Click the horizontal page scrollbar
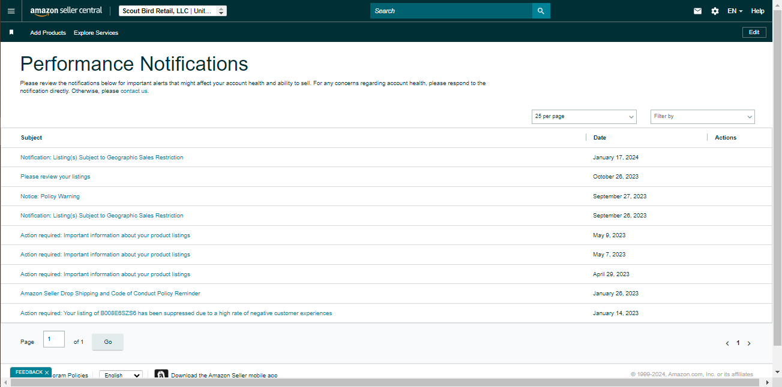This screenshot has width=782, height=387. pos(384,382)
